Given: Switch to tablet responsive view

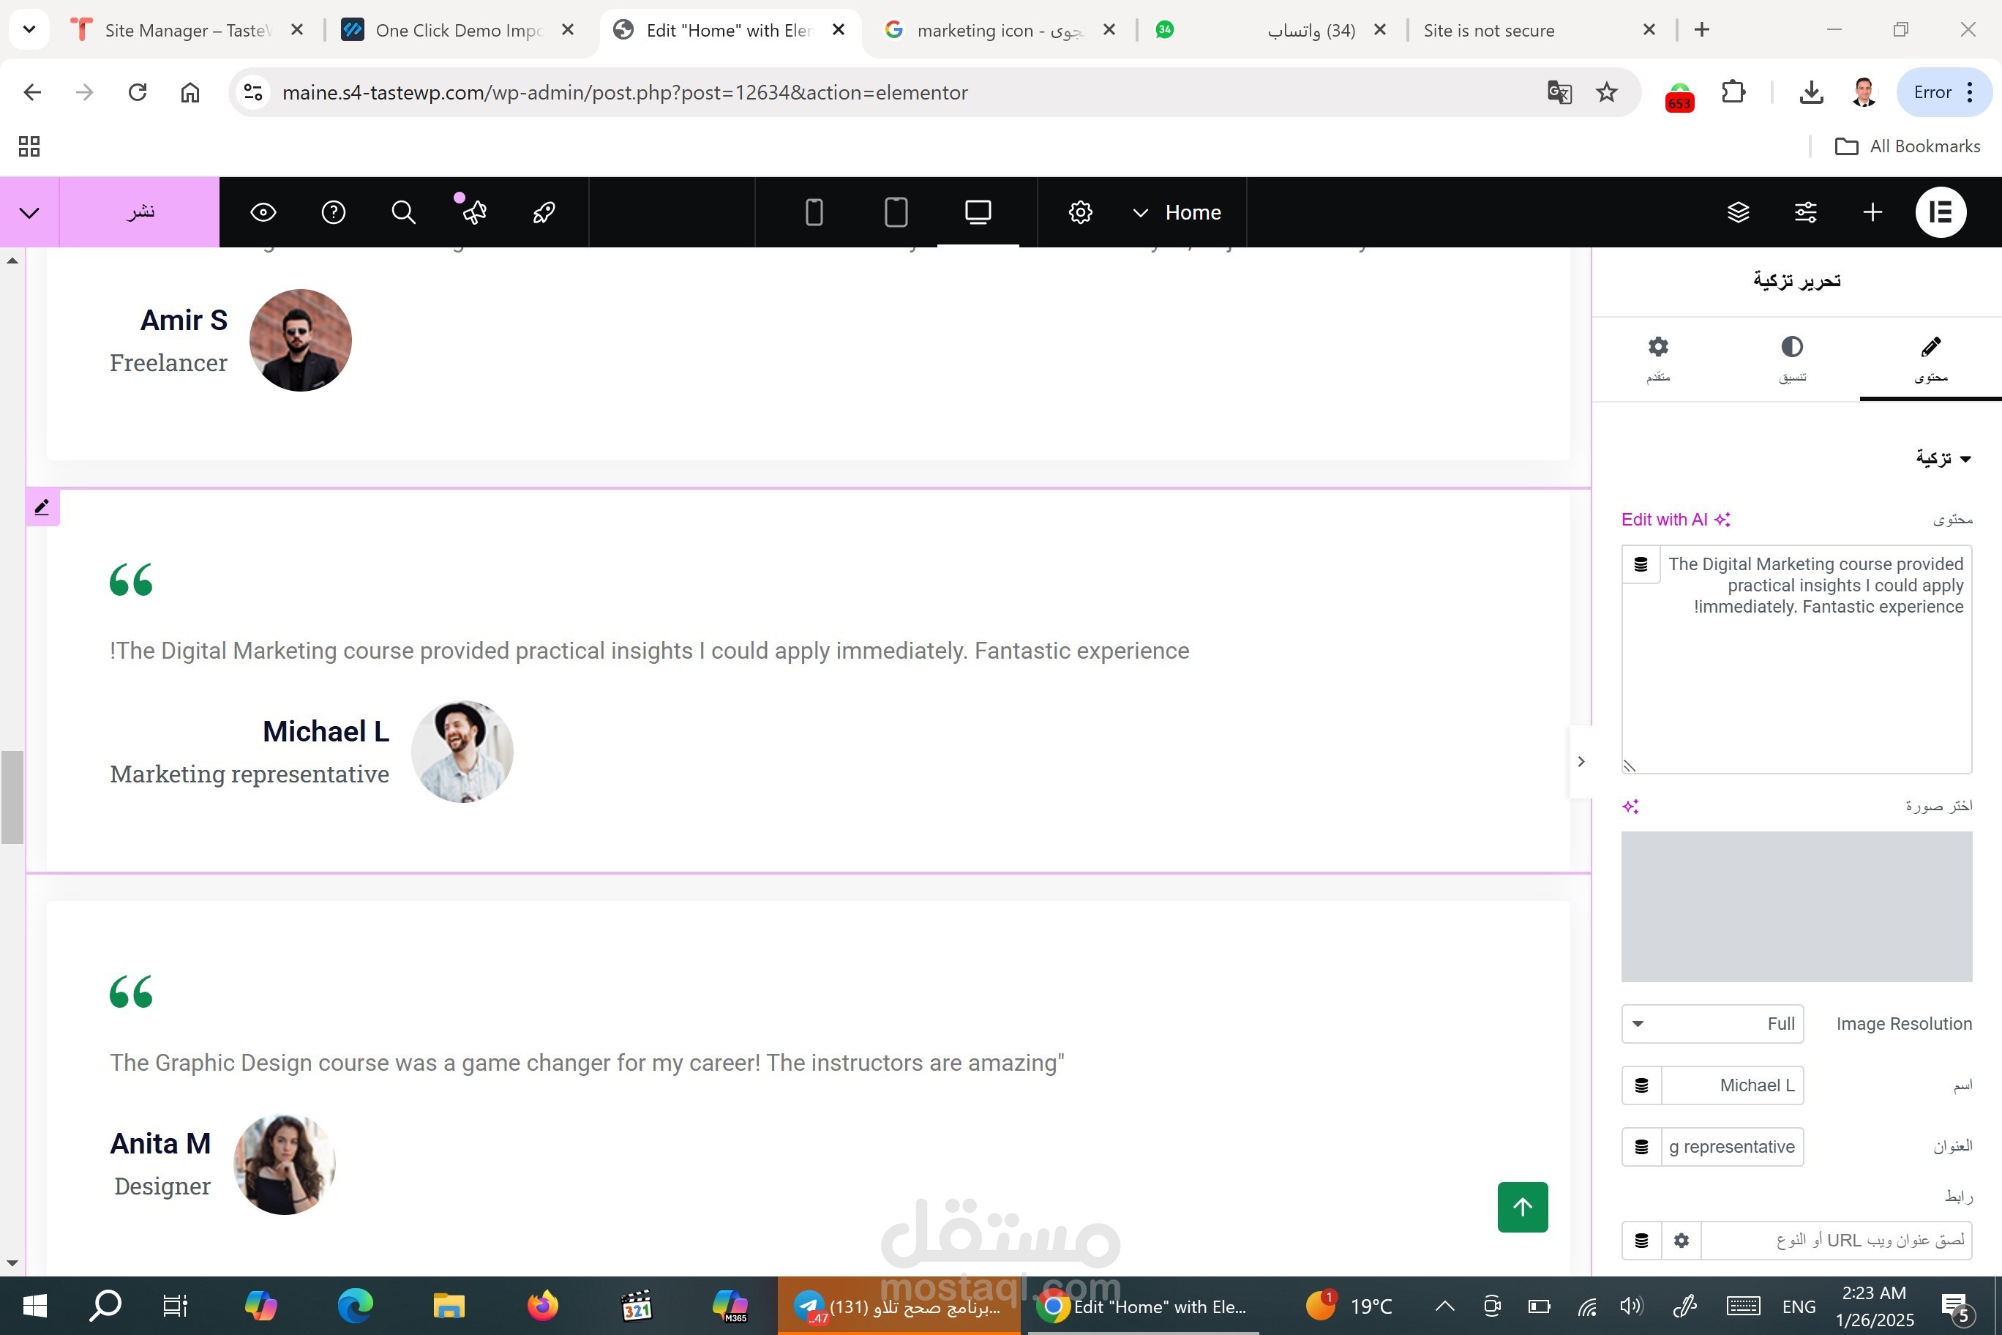Looking at the screenshot, I should coord(896,212).
